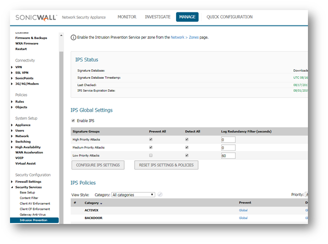This screenshot has height=244, width=328.
Task: Click Log Redundancy field for Medium Priority
Action: pyautogui.click(x=228, y=148)
